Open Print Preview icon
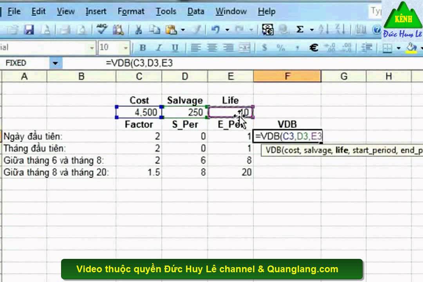The width and height of the screenshot is (423, 282). [82, 29]
